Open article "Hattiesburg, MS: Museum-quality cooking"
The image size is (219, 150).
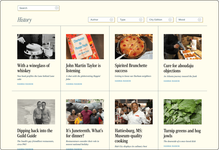(129, 136)
